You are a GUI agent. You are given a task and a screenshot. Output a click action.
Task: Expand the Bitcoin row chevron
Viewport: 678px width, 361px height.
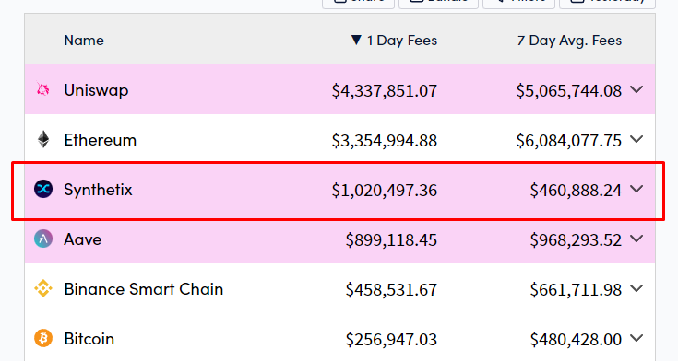tap(636, 338)
